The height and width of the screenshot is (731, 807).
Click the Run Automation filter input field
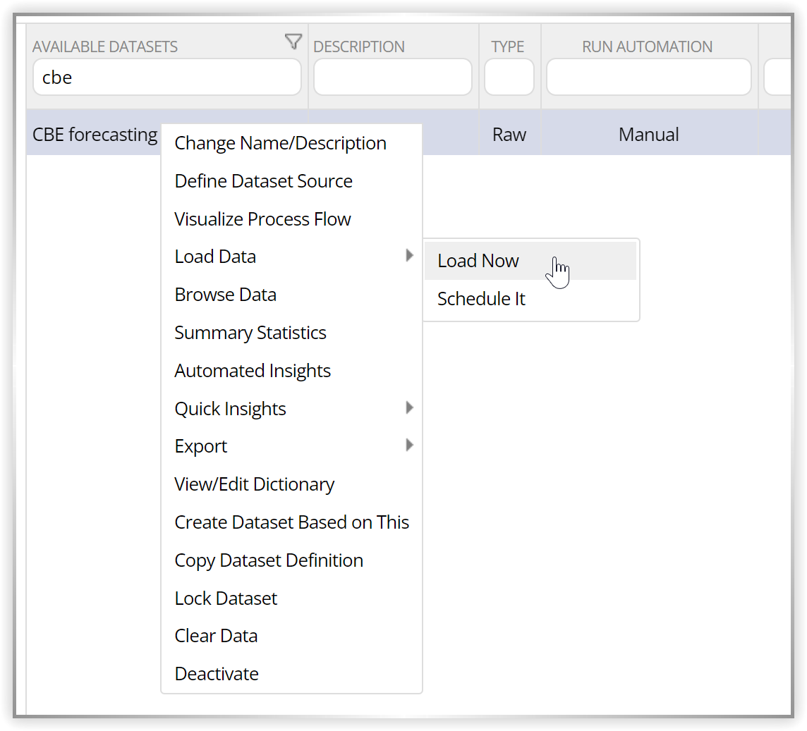point(648,77)
